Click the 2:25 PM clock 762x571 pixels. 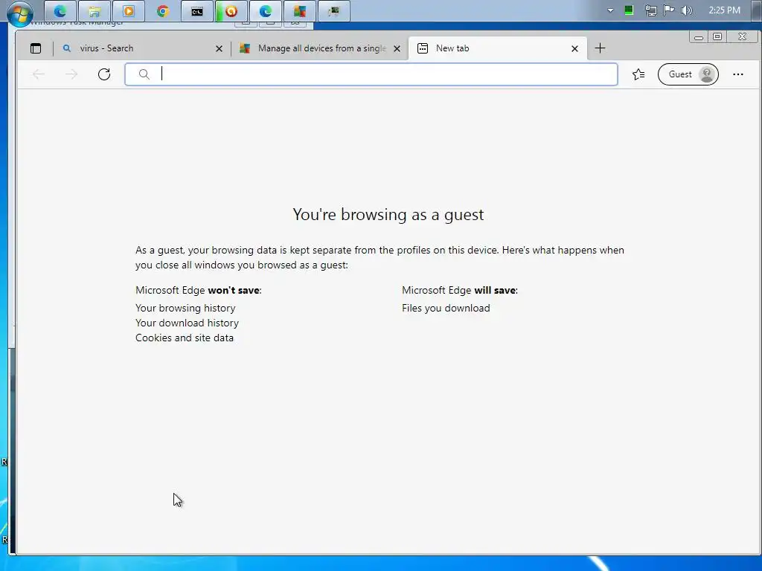coord(724,10)
